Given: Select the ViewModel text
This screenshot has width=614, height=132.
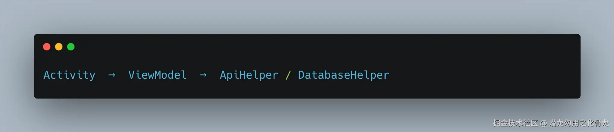Looking at the screenshot, I should [x=157, y=75].
